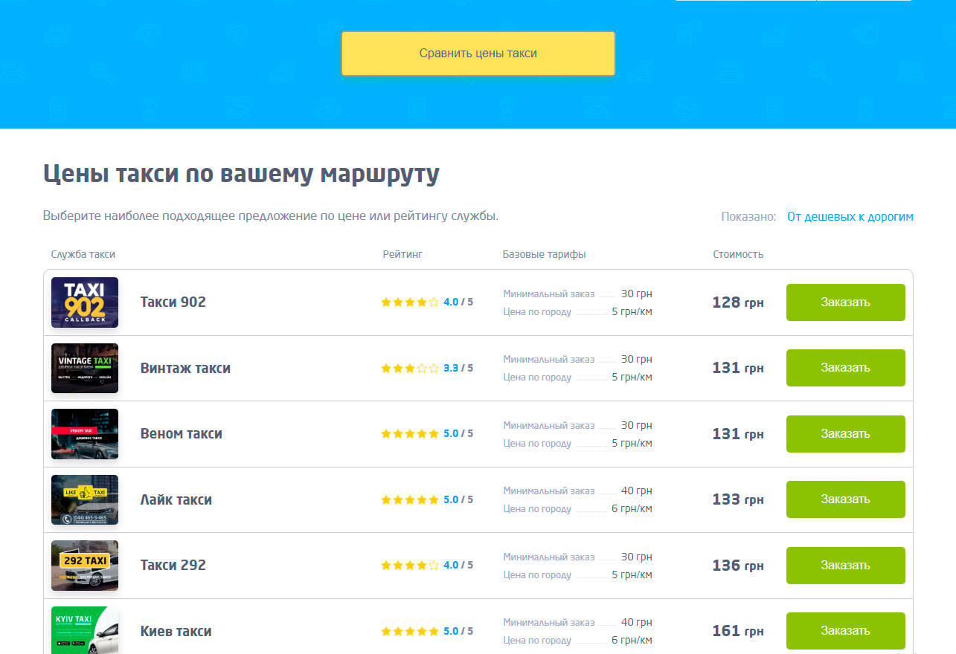
Task: Click the 133 грн price
Action: [x=738, y=499]
